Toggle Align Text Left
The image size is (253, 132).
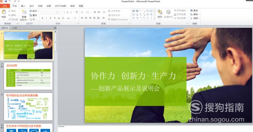[82, 18]
